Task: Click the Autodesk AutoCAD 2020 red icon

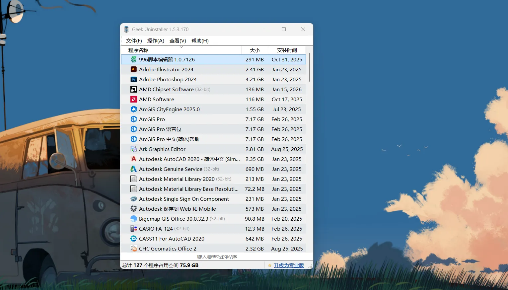Action: click(x=134, y=159)
